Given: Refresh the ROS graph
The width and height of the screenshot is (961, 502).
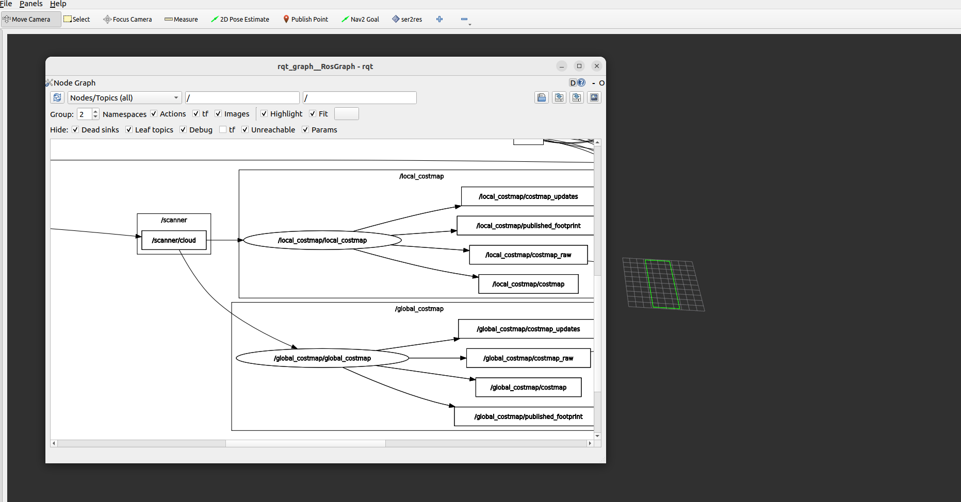Looking at the screenshot, I should tap(57, 97).
